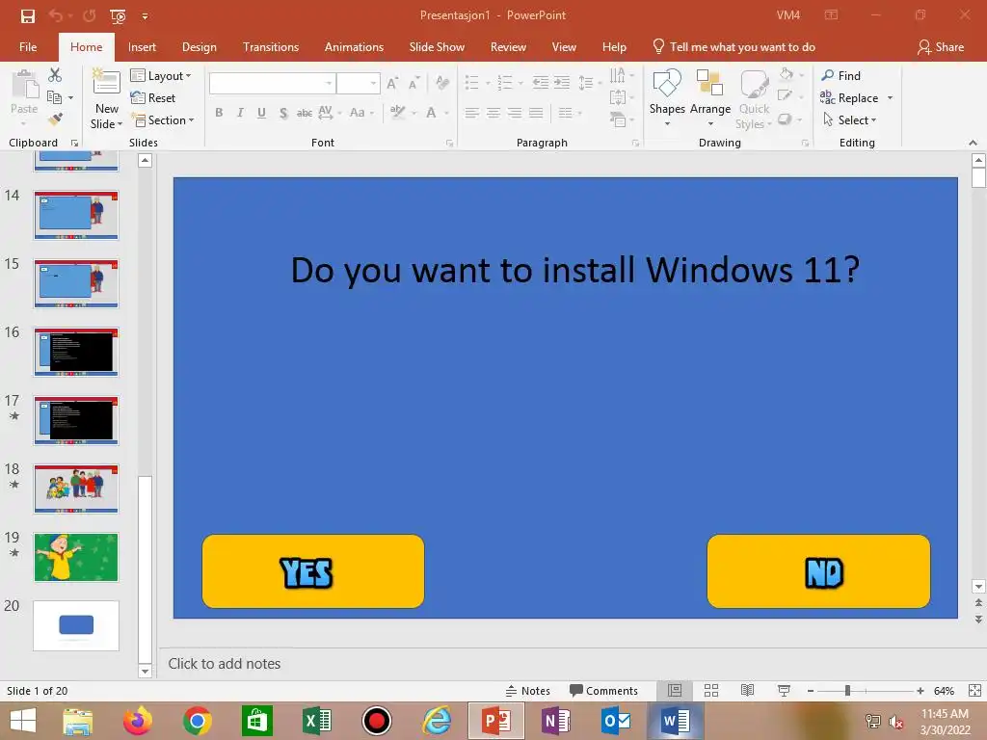Open the File tab

click(28, 47)
